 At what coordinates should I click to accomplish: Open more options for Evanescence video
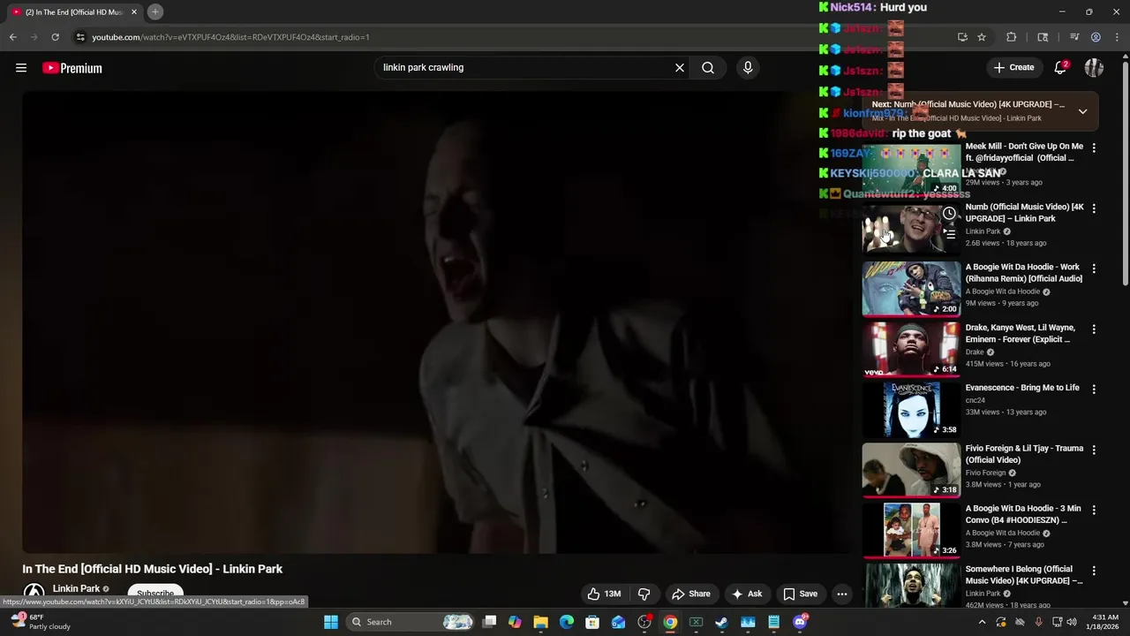point(1094,390)
